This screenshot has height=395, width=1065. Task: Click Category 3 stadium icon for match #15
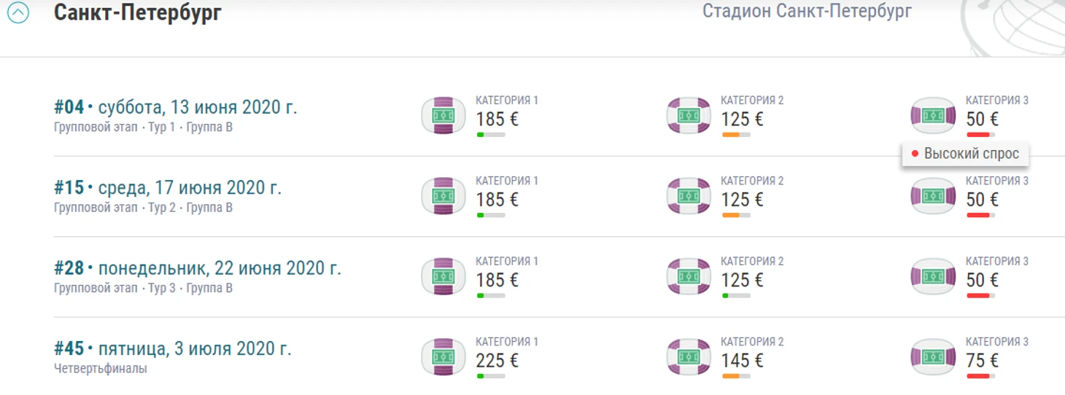tap(934, 195)
